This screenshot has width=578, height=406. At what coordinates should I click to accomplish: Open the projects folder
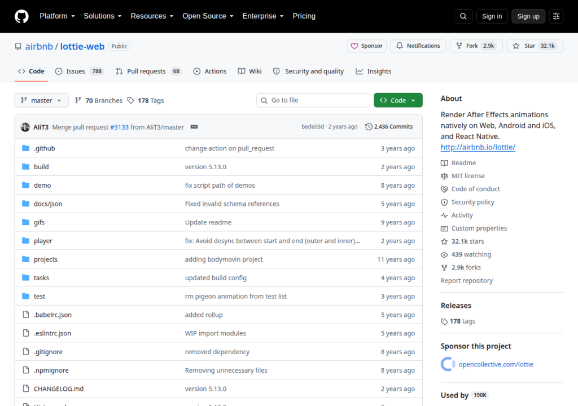(x=46, y=259)
